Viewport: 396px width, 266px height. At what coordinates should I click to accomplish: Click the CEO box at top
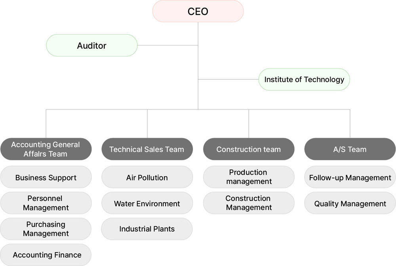[x=198, y=11]
